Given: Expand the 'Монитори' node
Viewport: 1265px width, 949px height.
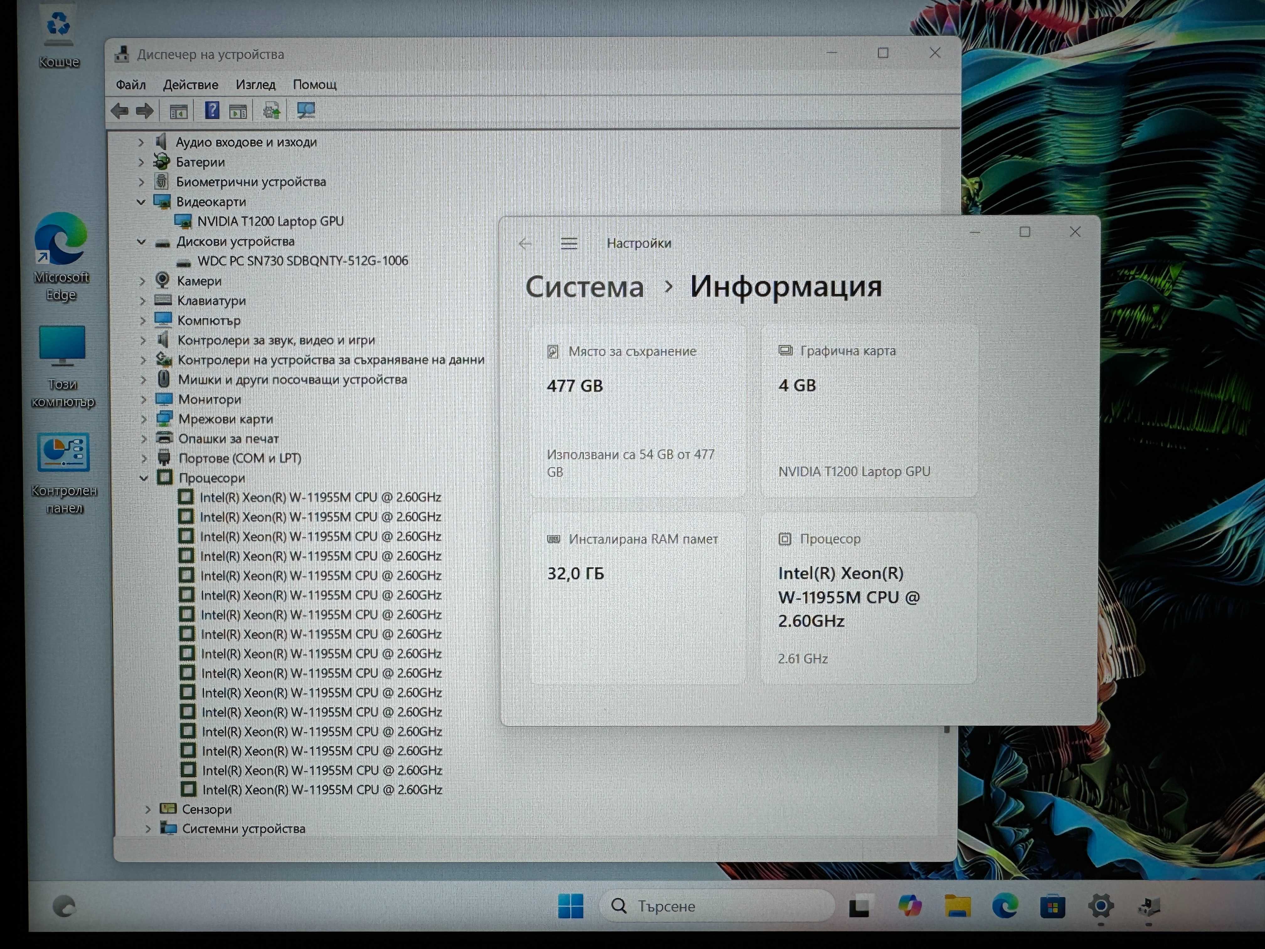Looking at the screenshot, I should 144,400.
